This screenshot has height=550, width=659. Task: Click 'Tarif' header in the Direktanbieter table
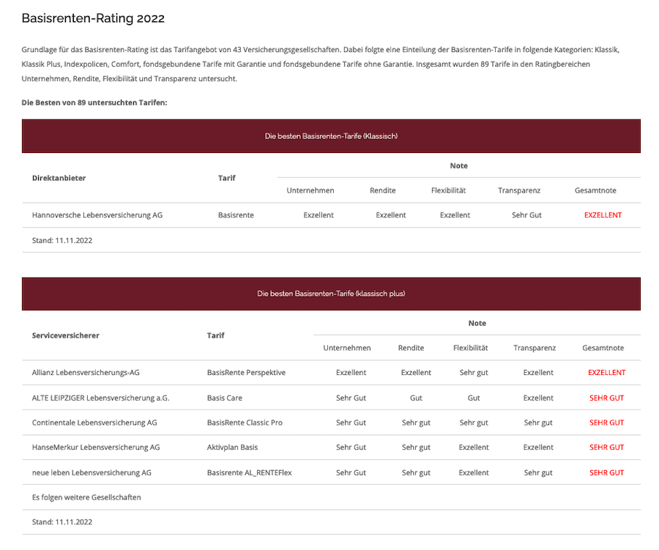[226, 178]
